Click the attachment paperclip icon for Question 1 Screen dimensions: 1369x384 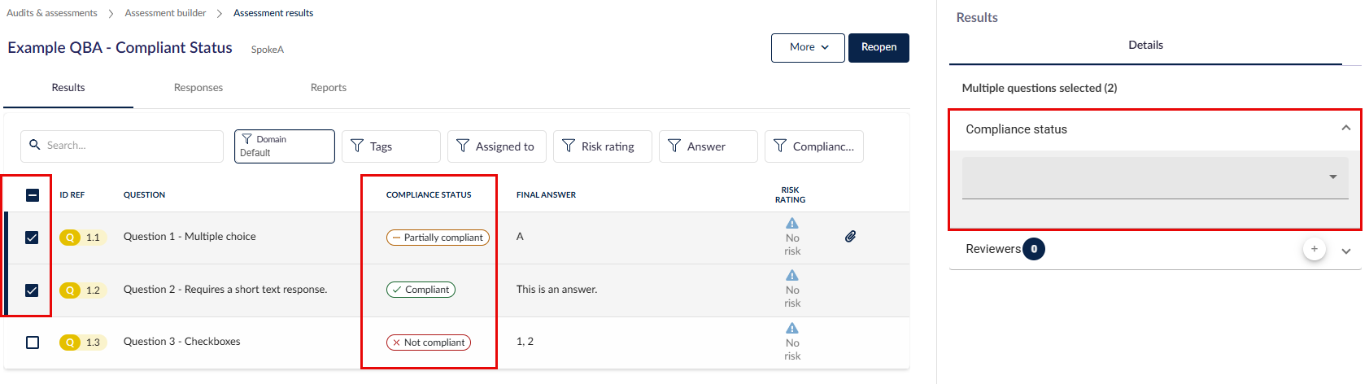(x=850, y=236)
